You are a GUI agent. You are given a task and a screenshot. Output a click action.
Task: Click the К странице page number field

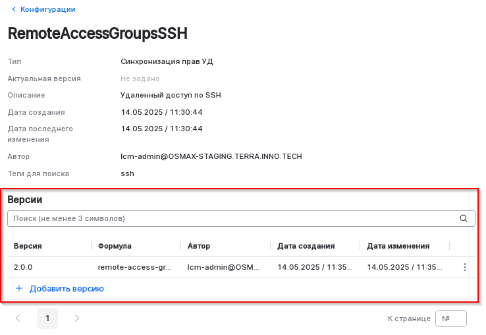coord(451,319)
